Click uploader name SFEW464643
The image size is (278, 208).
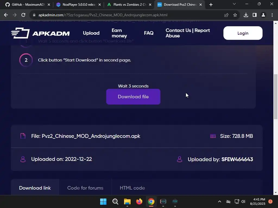(x=237, y=159)
